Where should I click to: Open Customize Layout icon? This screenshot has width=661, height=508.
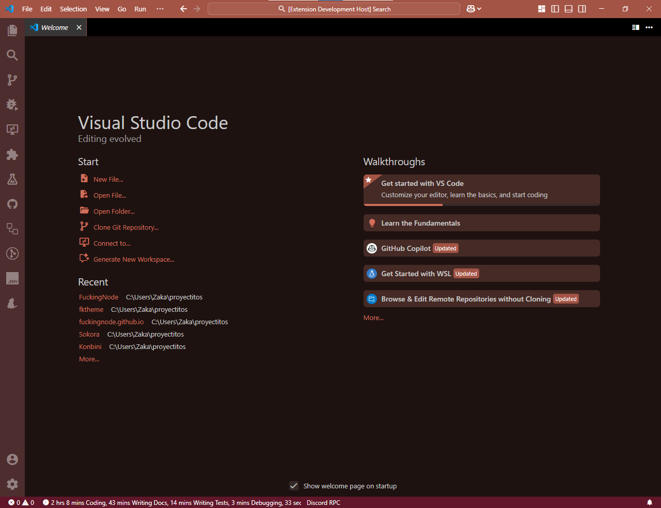542,9
